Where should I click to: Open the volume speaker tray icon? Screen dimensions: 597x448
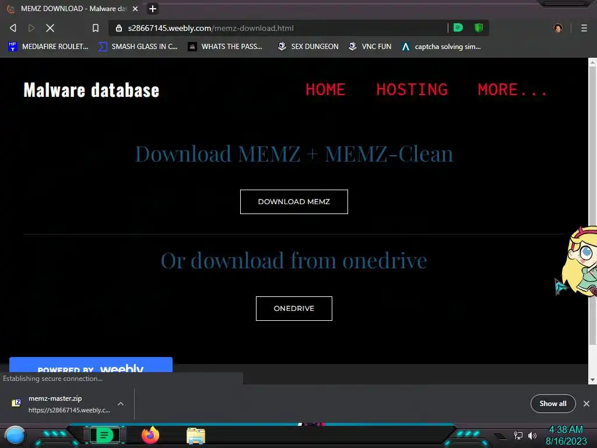pos(532,435)
